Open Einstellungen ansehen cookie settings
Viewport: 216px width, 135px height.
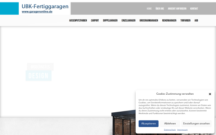(197, 123)
